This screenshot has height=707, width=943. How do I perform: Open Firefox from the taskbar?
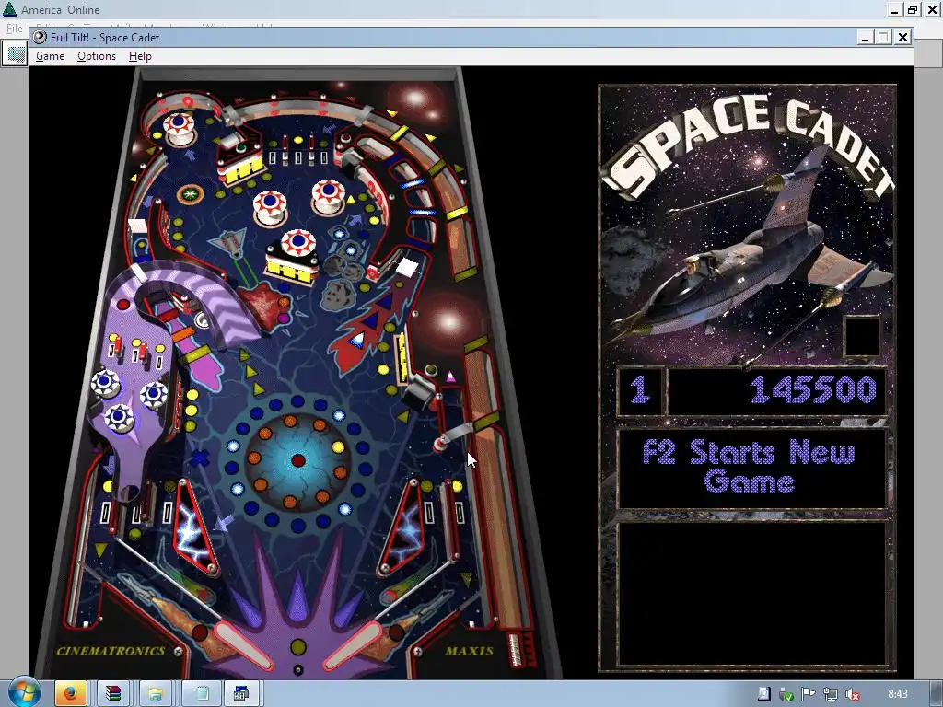coord(70,693)
